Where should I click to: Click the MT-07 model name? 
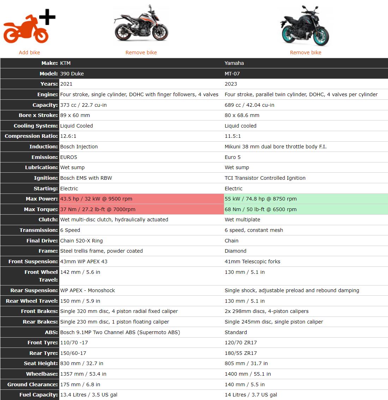point(232,74)
